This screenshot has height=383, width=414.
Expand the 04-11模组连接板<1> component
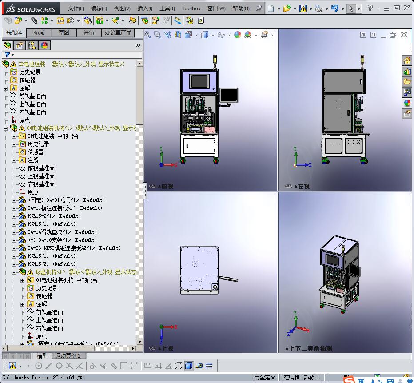pyautogui.click(x=14, y=208)
